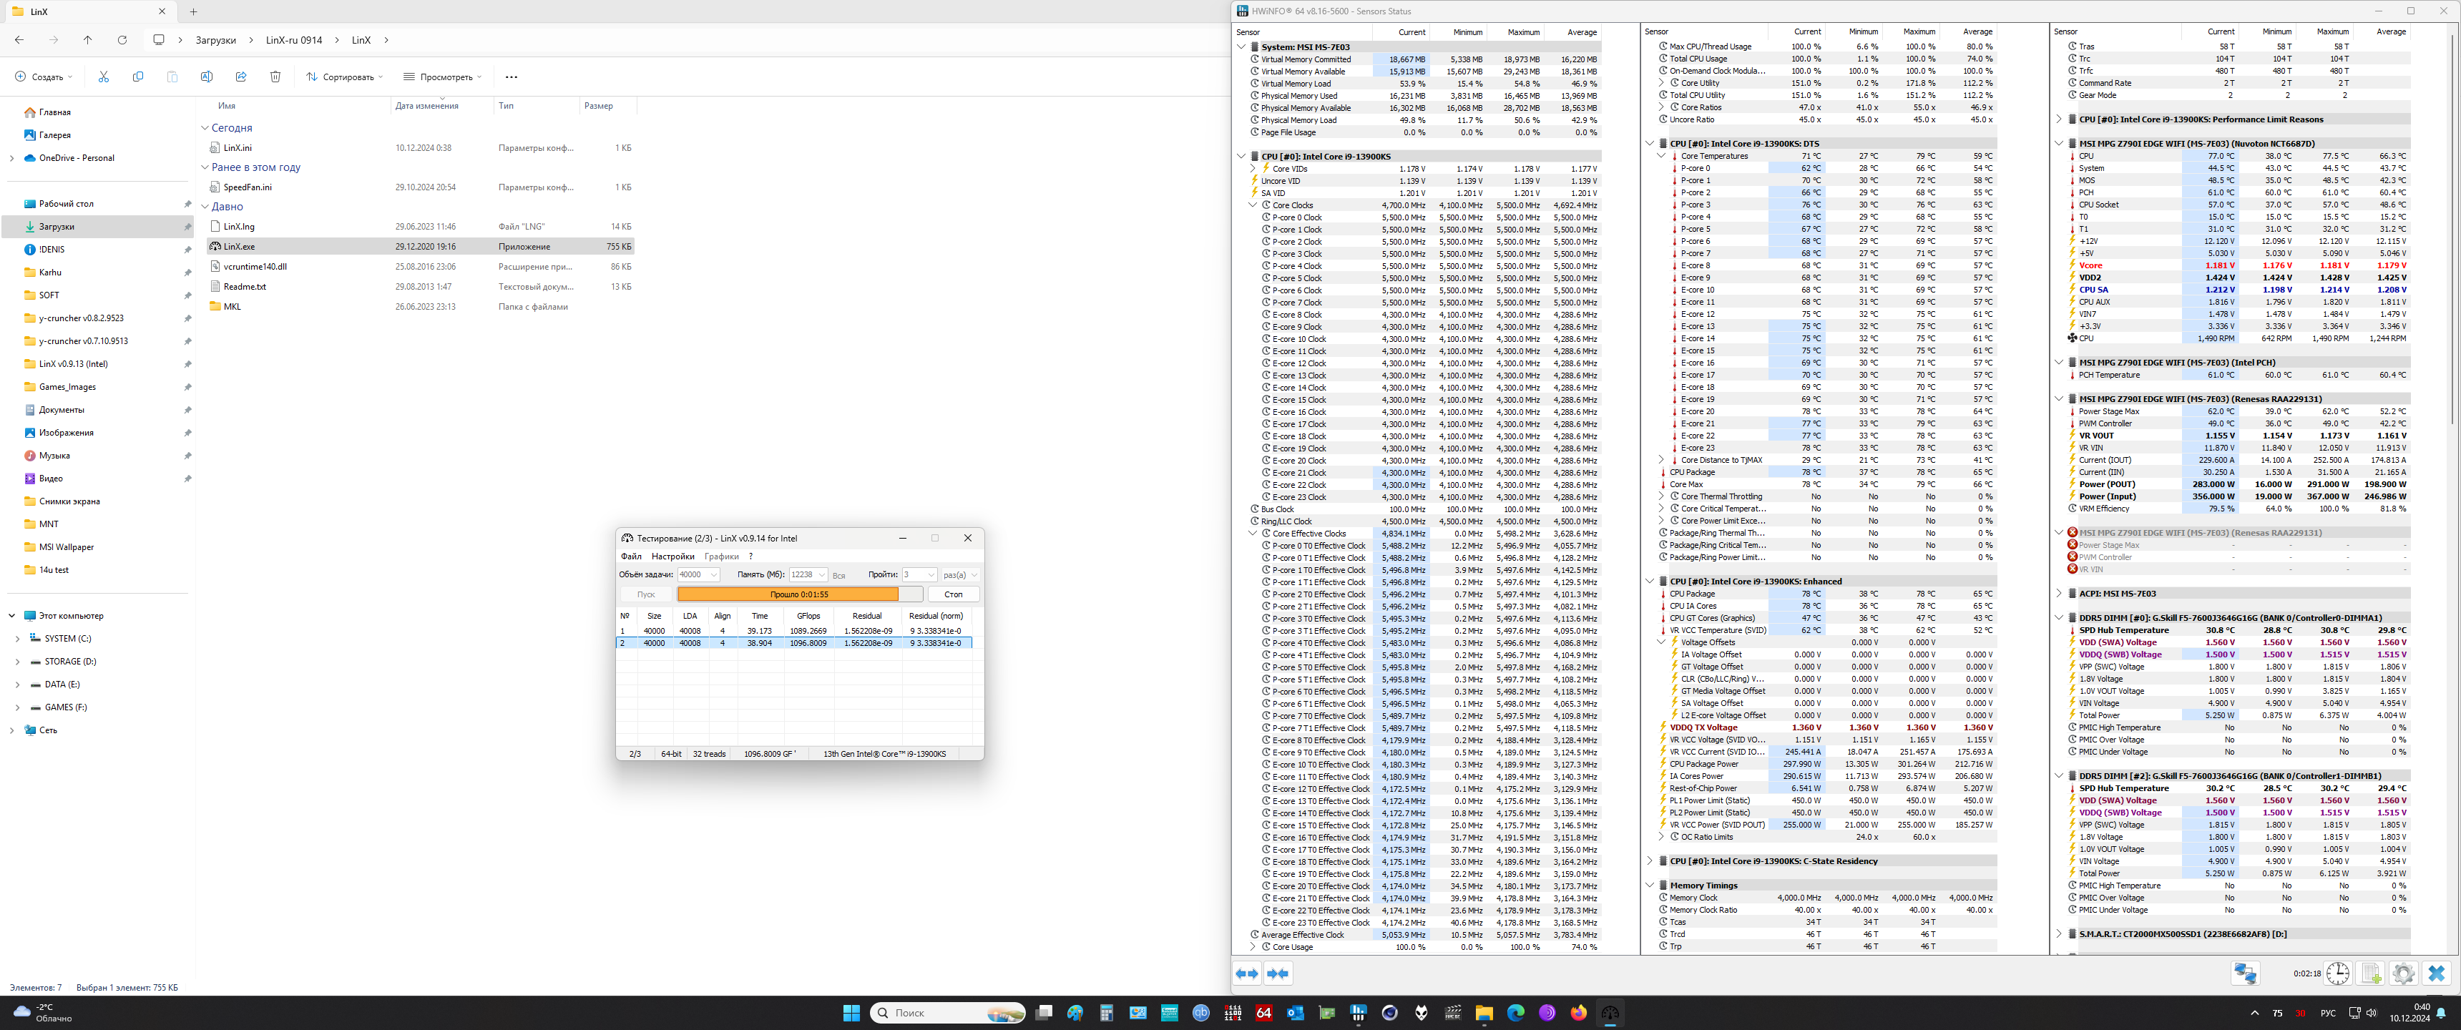
Task: Click the reset clock icon in HWiNFO
Action: click(x=2338, y=973)
